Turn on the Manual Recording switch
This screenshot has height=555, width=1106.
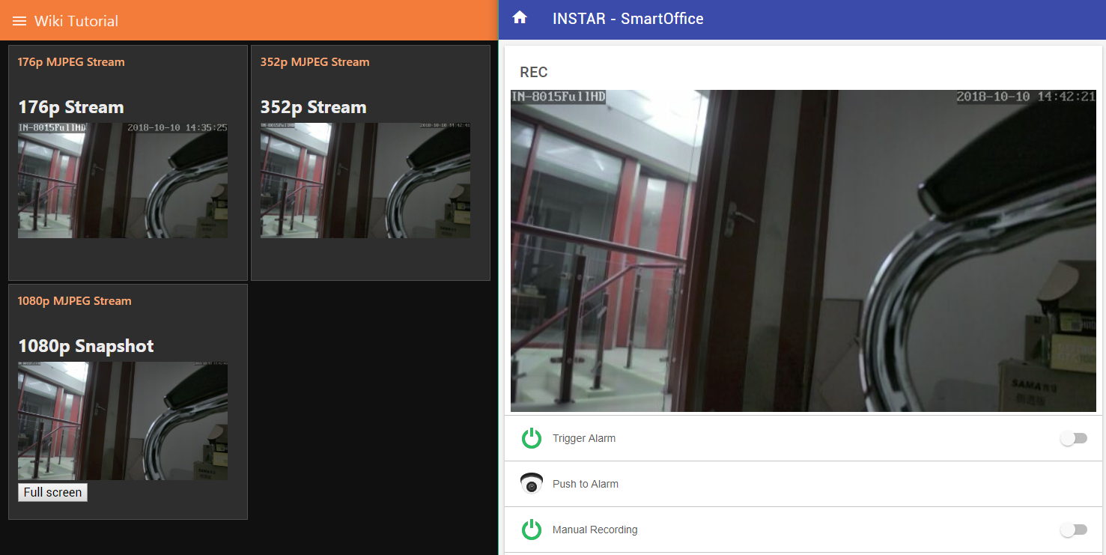point(1073,530)
